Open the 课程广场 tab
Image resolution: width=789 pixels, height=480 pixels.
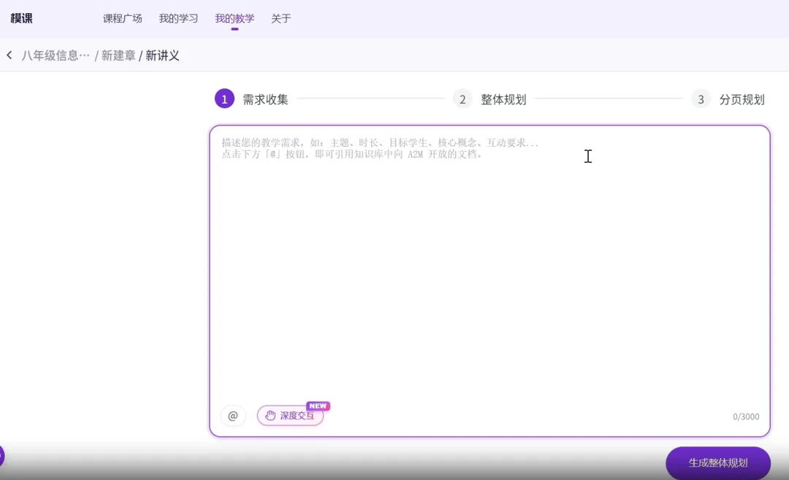(x=122, y=18)
